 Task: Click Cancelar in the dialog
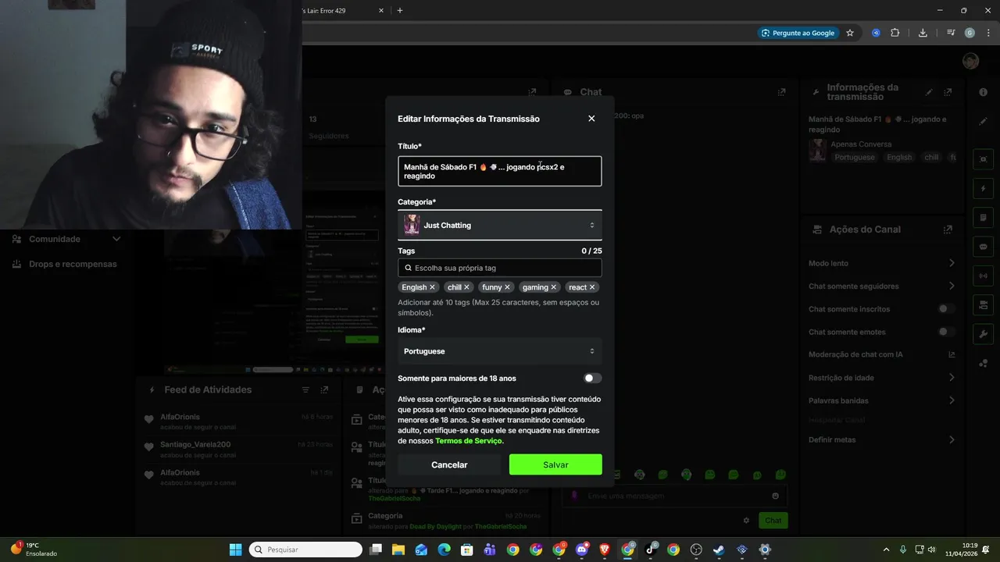(449, 464)
